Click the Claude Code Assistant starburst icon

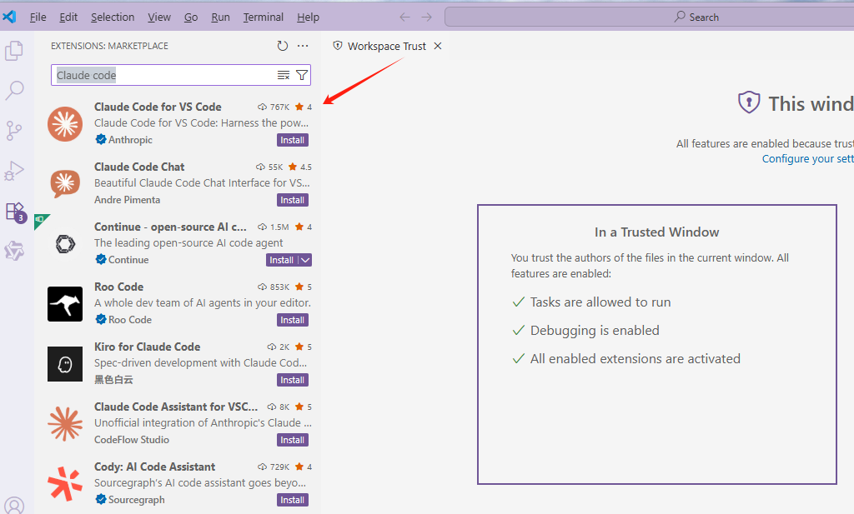tap(65, 424)
